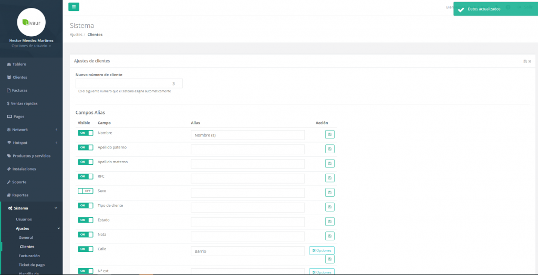Click the save icon in panel header
538x275 pixels.
coord(525,61)
